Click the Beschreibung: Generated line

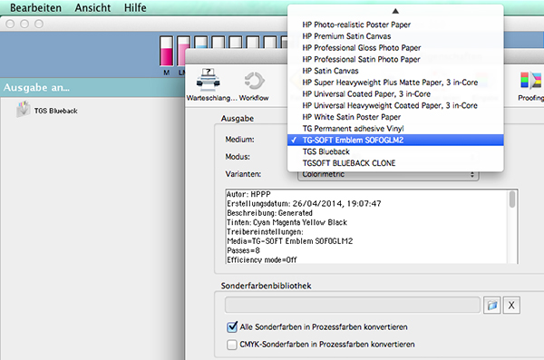tap(269, 213)
